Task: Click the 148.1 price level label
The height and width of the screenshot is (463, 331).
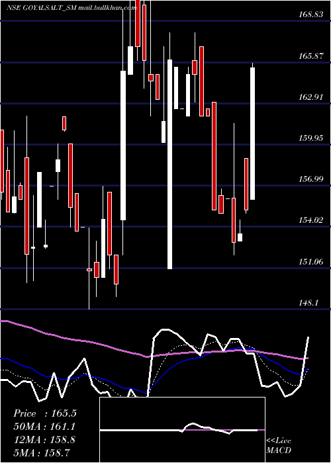Action: (x=308, y=303)
